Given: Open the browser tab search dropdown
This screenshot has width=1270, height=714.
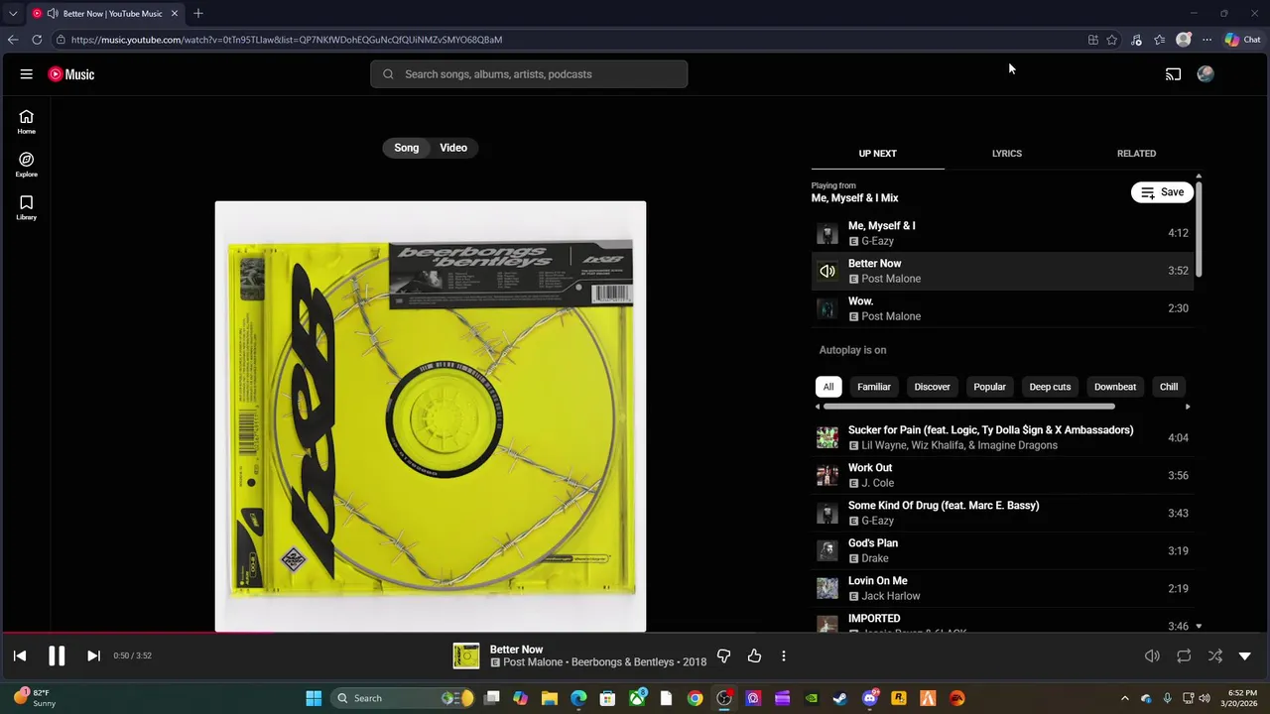Looking at the screenshot, I should point(13,14).
